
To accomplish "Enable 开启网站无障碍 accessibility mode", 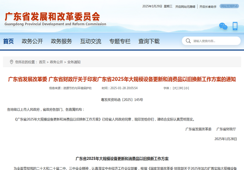I will coord(184,6).
